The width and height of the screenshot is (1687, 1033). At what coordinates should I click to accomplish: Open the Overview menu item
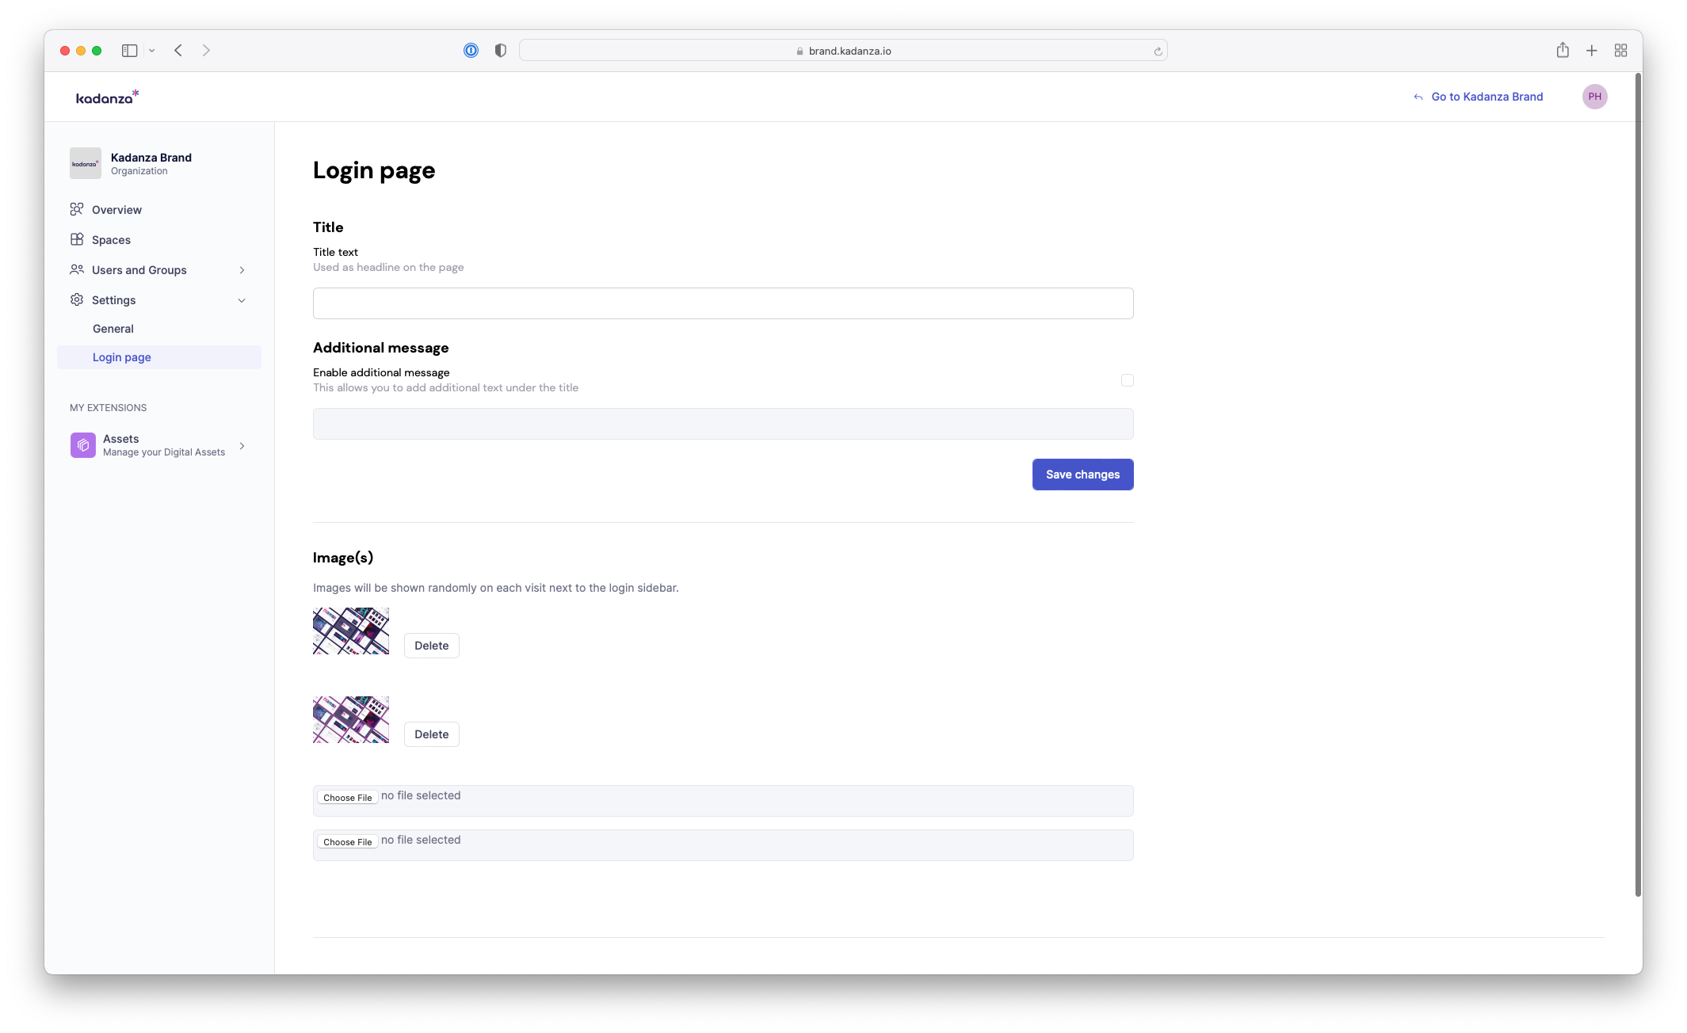click(x=116, y=210)
